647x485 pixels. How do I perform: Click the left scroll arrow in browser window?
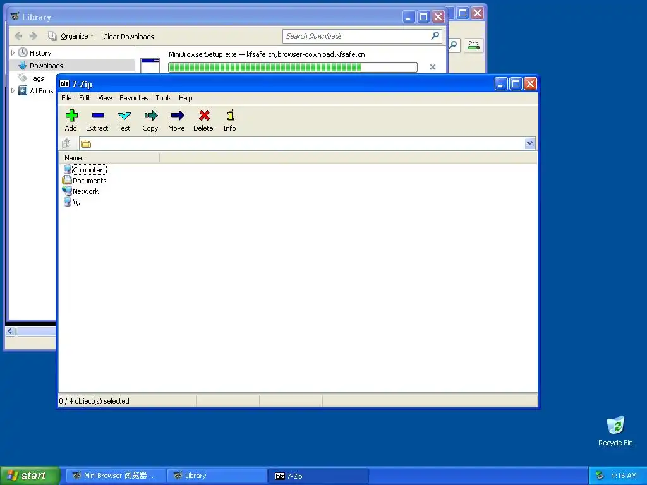tap(10, 331)
